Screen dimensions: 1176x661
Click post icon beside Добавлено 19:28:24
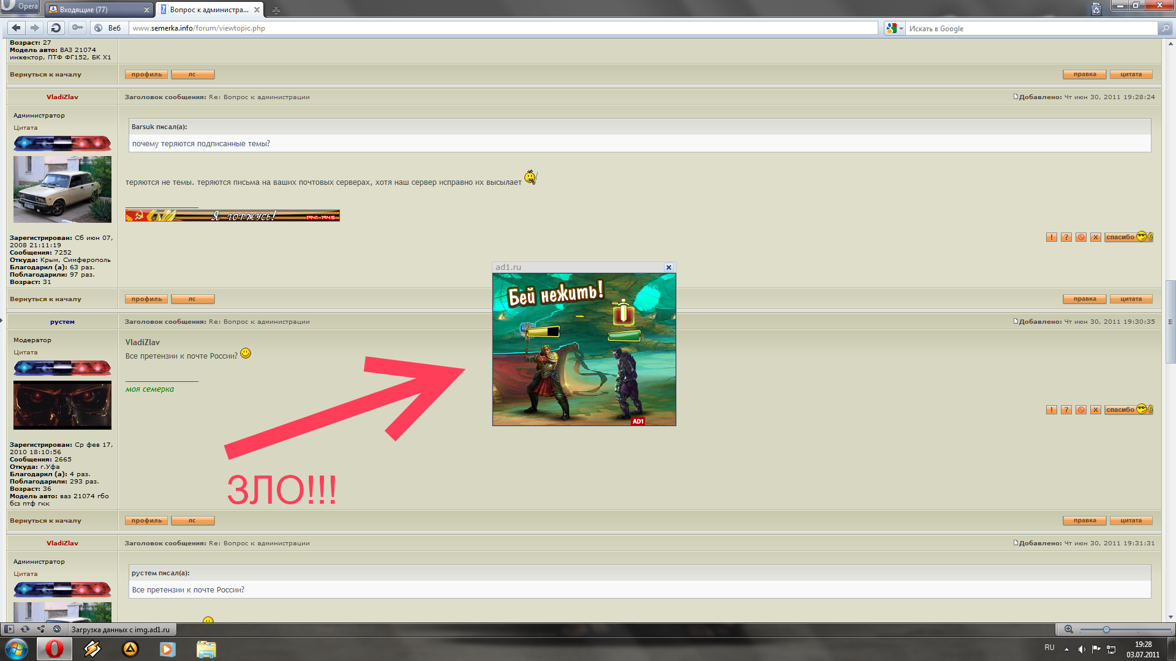pyautogui.click(x=1016, y=97)
